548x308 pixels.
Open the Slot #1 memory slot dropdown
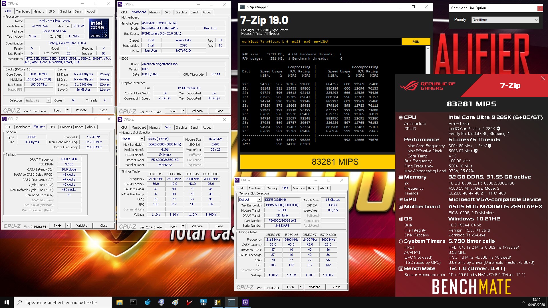[133, 139]
